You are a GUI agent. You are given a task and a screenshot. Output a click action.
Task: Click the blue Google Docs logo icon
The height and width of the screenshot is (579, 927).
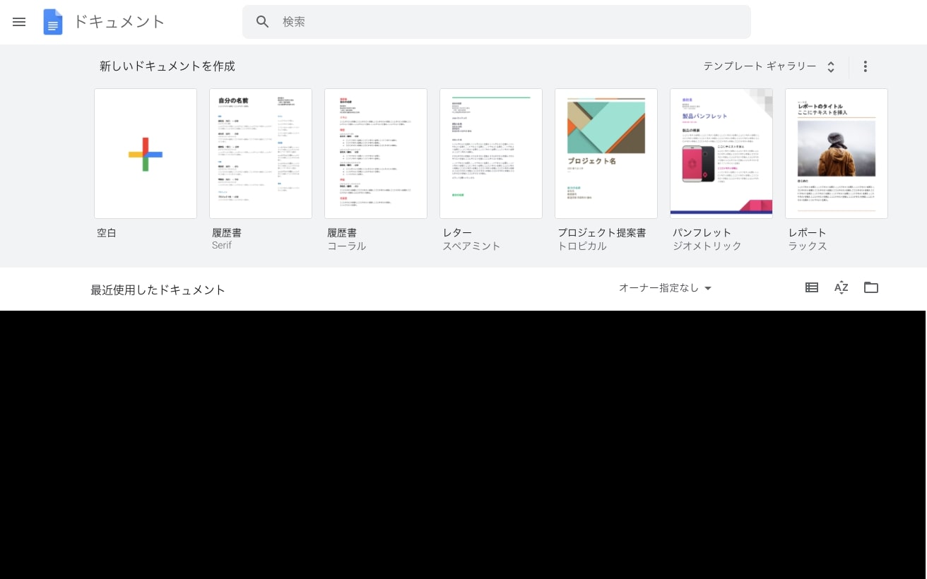(53, 22)
